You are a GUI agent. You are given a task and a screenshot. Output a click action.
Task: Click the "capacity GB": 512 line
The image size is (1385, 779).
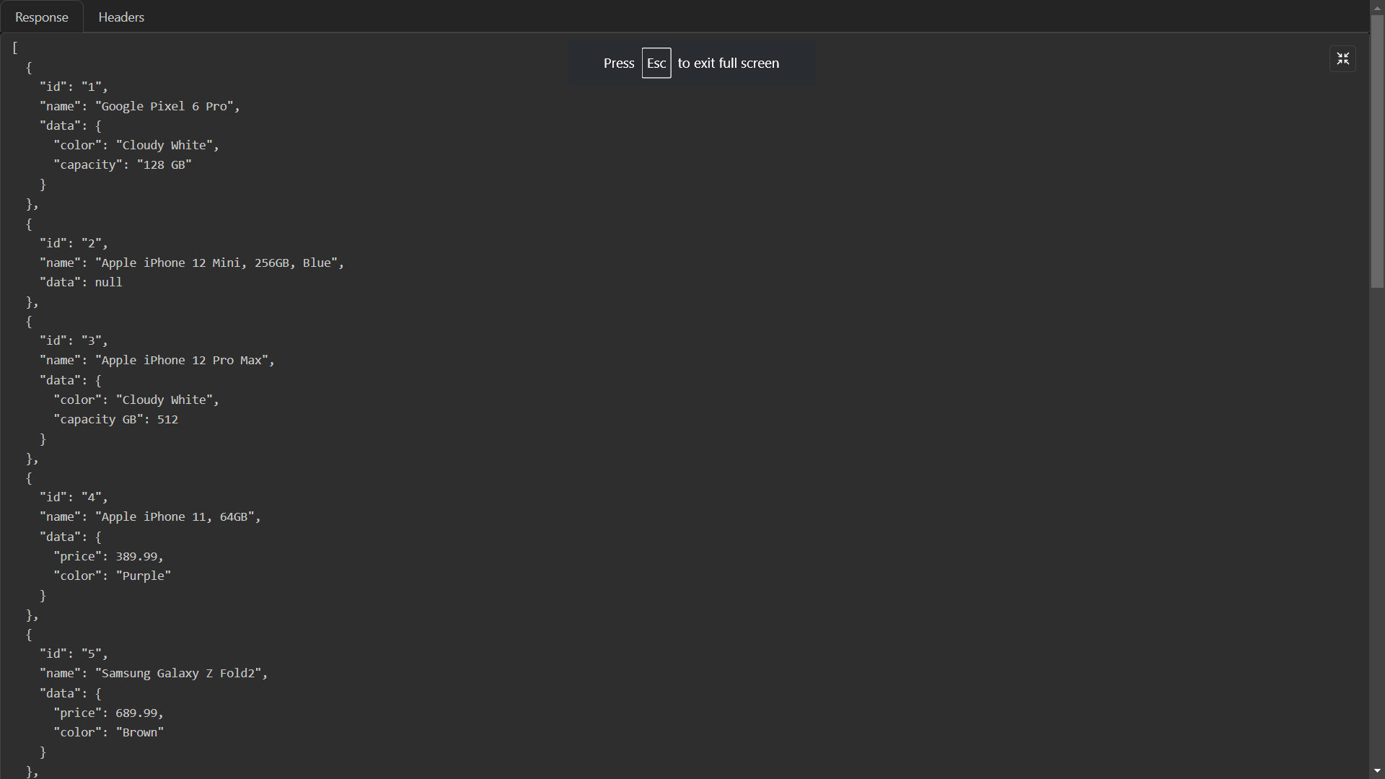[x=116, y=419]
